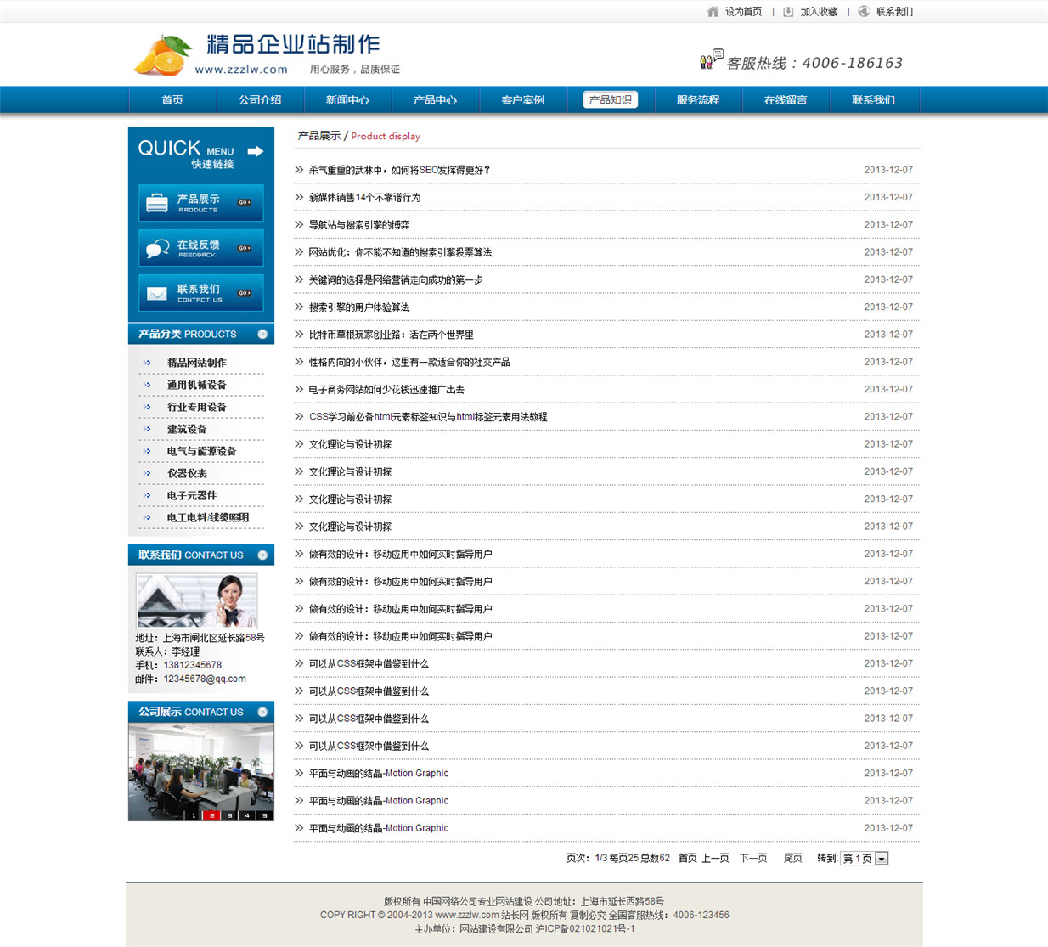1048x947 pixels.
Task: Click the customer service hotline people icon
Action: tap(712, 59)
